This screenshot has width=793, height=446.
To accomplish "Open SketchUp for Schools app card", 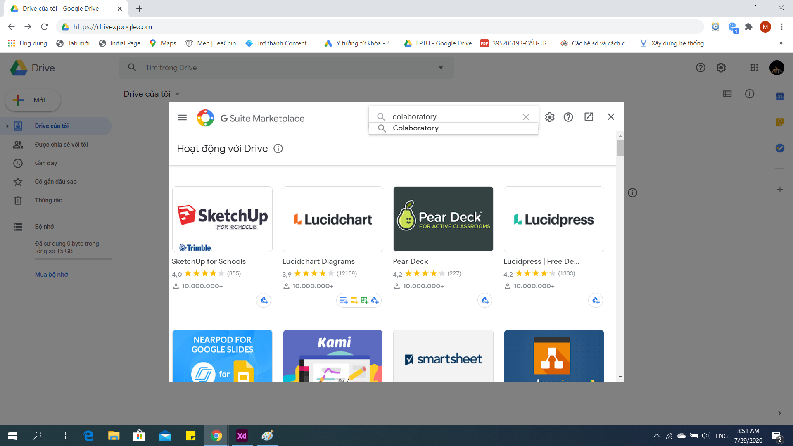I will point(222,219).
